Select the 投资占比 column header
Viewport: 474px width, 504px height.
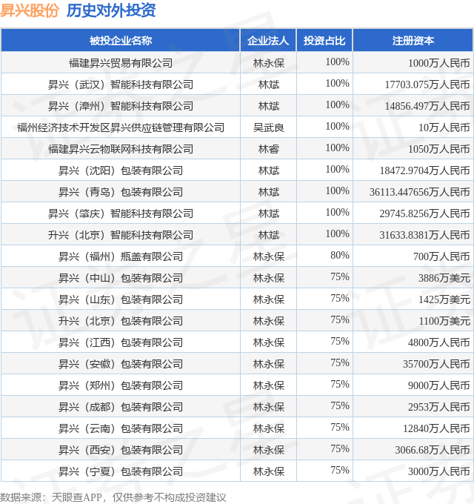[324, 41]
